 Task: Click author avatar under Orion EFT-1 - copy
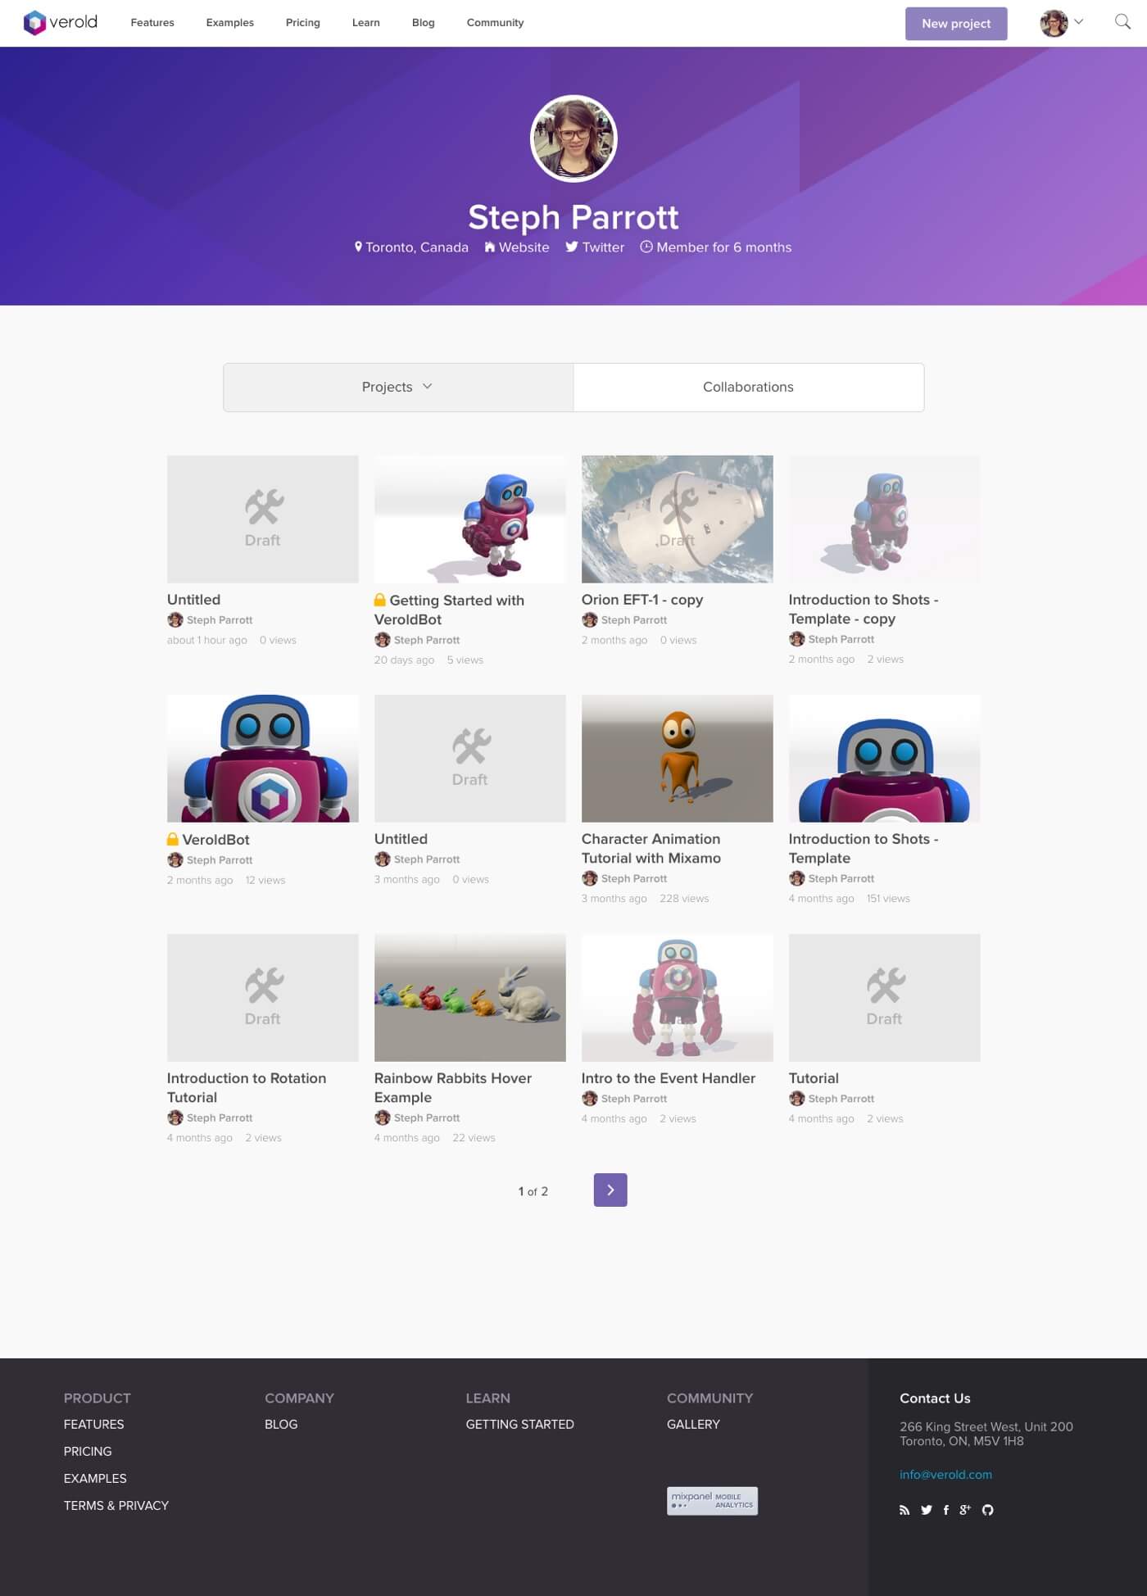(590, 620)
